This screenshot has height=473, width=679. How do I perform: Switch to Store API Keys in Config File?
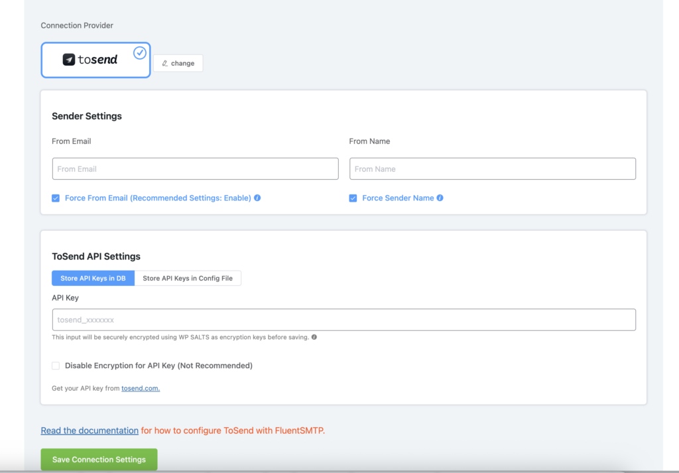(188, 278)
